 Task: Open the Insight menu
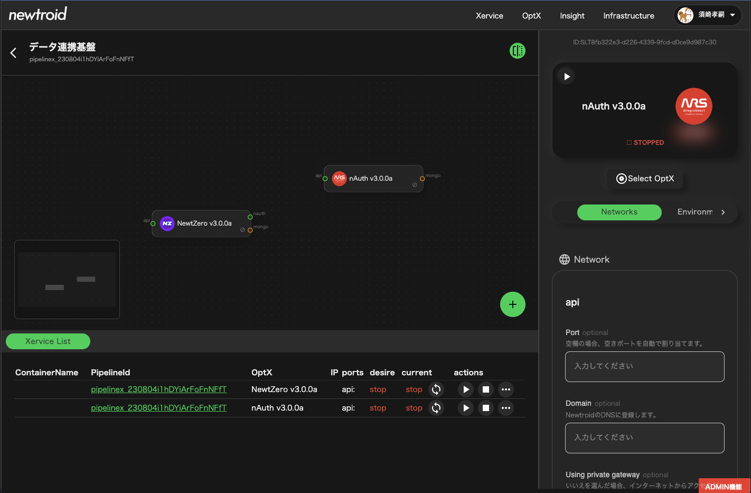572,16
